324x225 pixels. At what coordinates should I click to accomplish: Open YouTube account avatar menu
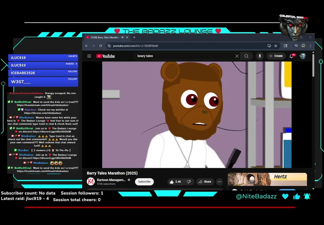[x=303, y=56]
